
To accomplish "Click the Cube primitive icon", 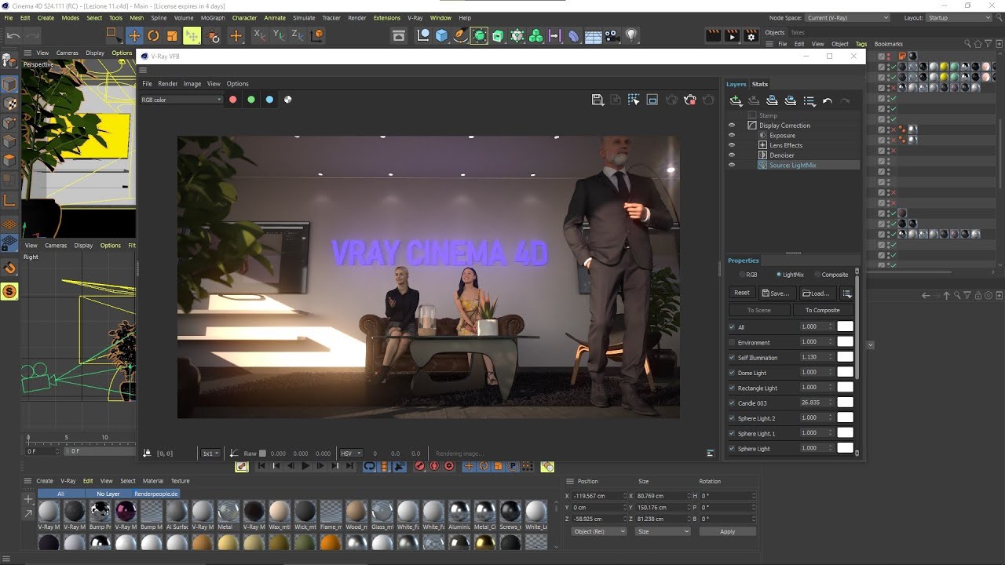I will [441, 35].
